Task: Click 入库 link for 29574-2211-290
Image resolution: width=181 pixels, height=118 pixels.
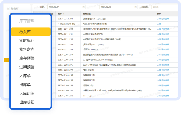Action: [159, 39]
